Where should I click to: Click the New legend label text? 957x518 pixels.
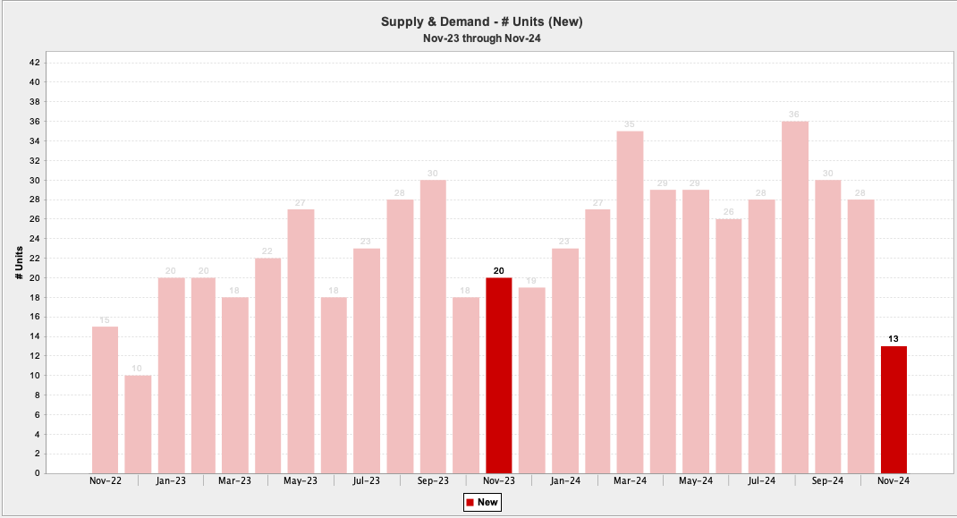tap(487, 503)
